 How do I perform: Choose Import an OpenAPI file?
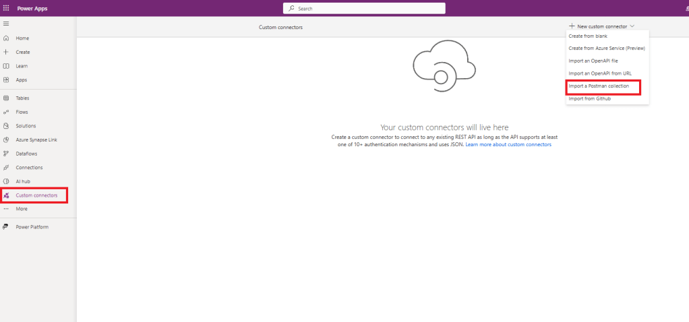[593, 61]
